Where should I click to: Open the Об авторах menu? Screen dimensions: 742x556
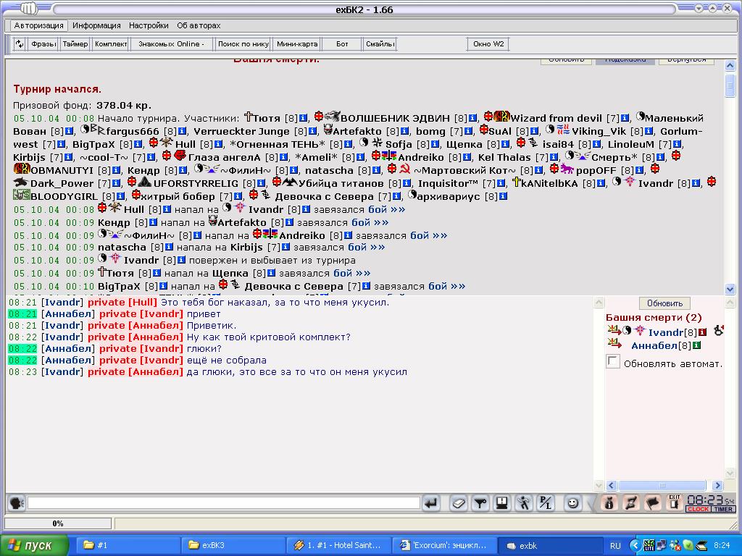point(199,25)
